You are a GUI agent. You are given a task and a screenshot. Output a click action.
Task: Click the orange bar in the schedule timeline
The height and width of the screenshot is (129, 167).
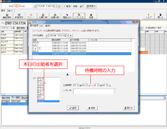[x=143, y=52]
